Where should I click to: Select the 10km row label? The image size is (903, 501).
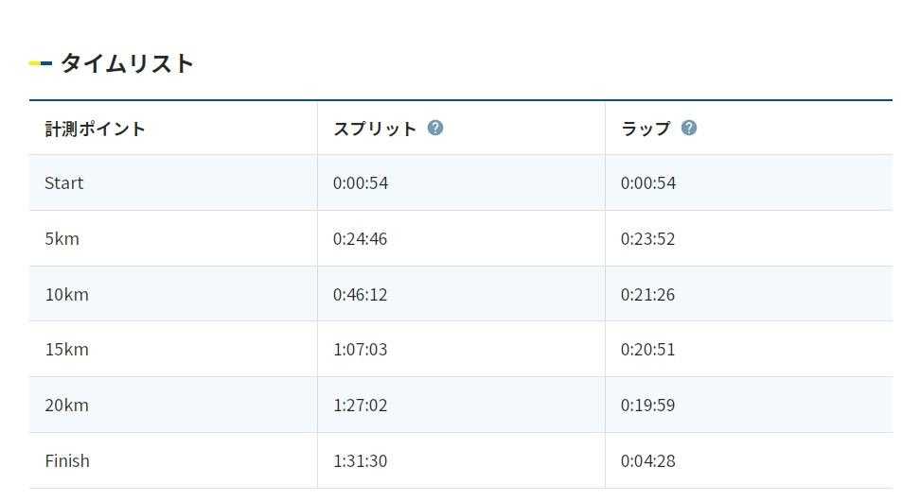[x=66, y=295]
